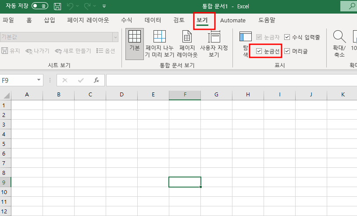
Task: Switch to the 홈 (Home) tab
Action: [x=29, y=20]
